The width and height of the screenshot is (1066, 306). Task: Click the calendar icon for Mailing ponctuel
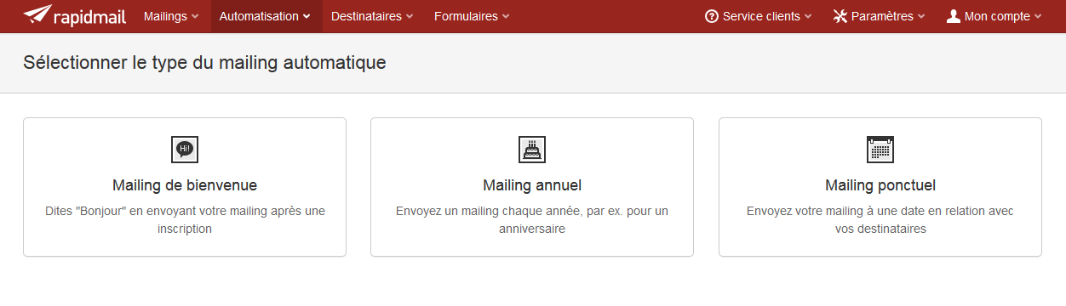[x=880, y=149]
